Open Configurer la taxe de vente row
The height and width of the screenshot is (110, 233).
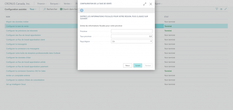click(17, 26)
